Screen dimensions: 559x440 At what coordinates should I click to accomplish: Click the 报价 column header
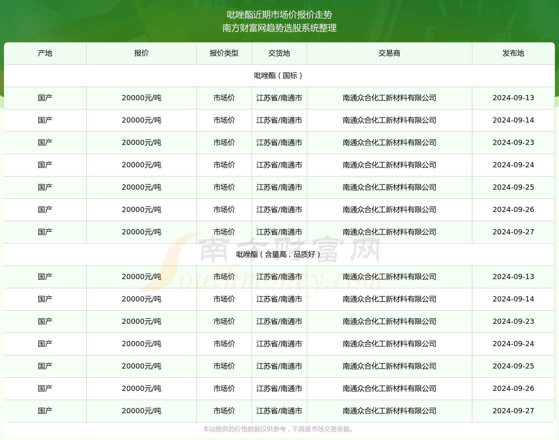click(141, 53)
